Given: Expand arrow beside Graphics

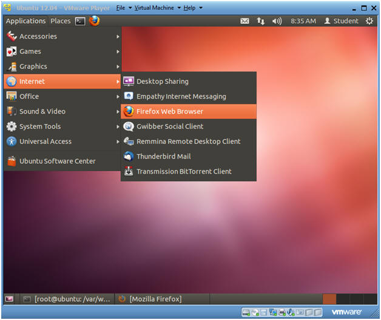Looking at the screenshot, I should click(x=118, y=67).
